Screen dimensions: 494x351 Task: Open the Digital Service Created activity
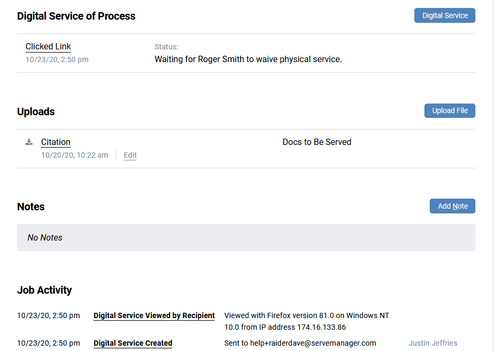click(133, 343)
